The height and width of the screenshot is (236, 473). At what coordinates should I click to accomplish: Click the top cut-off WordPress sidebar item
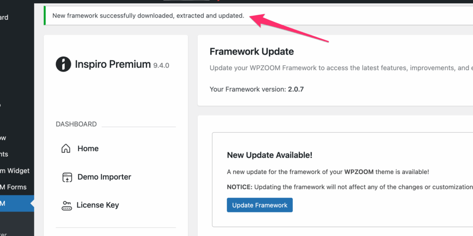(5, 18)
